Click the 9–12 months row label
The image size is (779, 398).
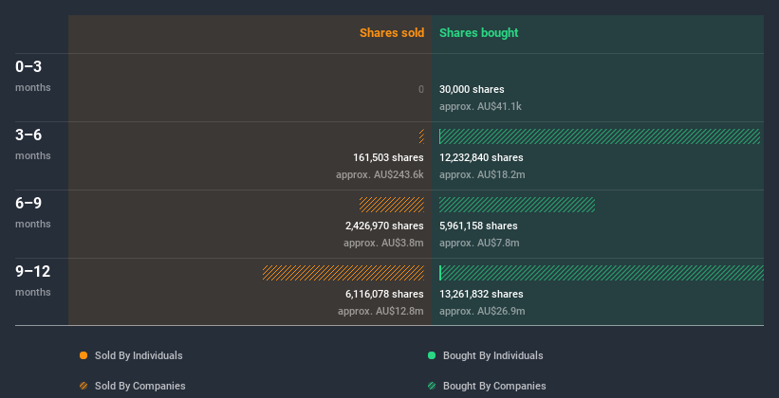33,280
